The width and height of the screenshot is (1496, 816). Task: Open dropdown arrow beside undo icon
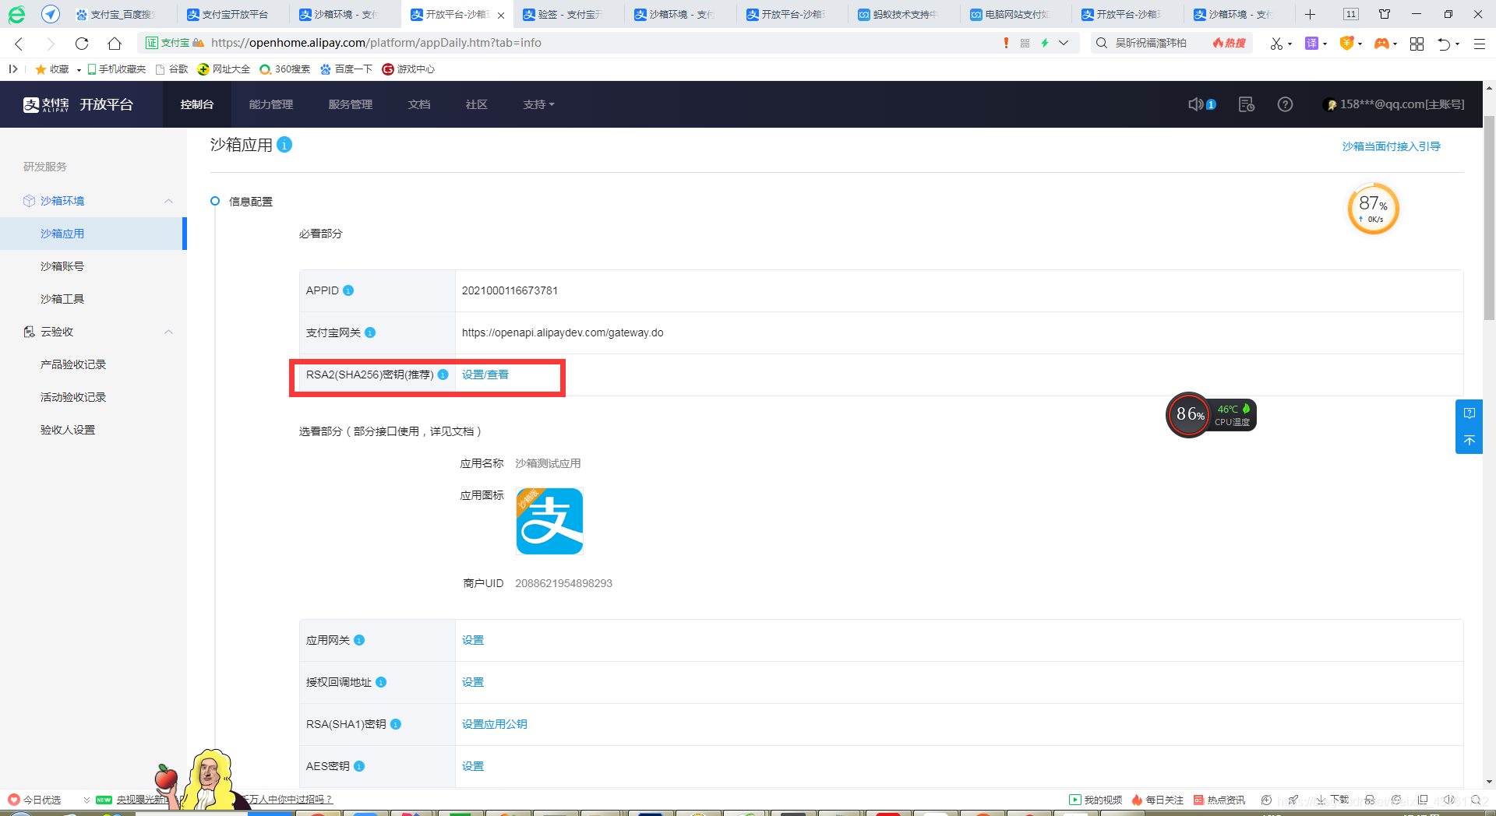coord(1457,44)
